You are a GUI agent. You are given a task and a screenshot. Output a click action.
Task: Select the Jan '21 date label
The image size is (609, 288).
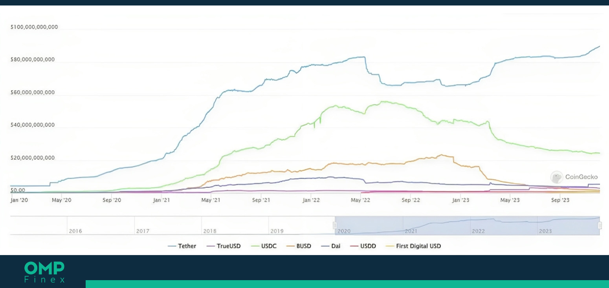tap(161, 200)
